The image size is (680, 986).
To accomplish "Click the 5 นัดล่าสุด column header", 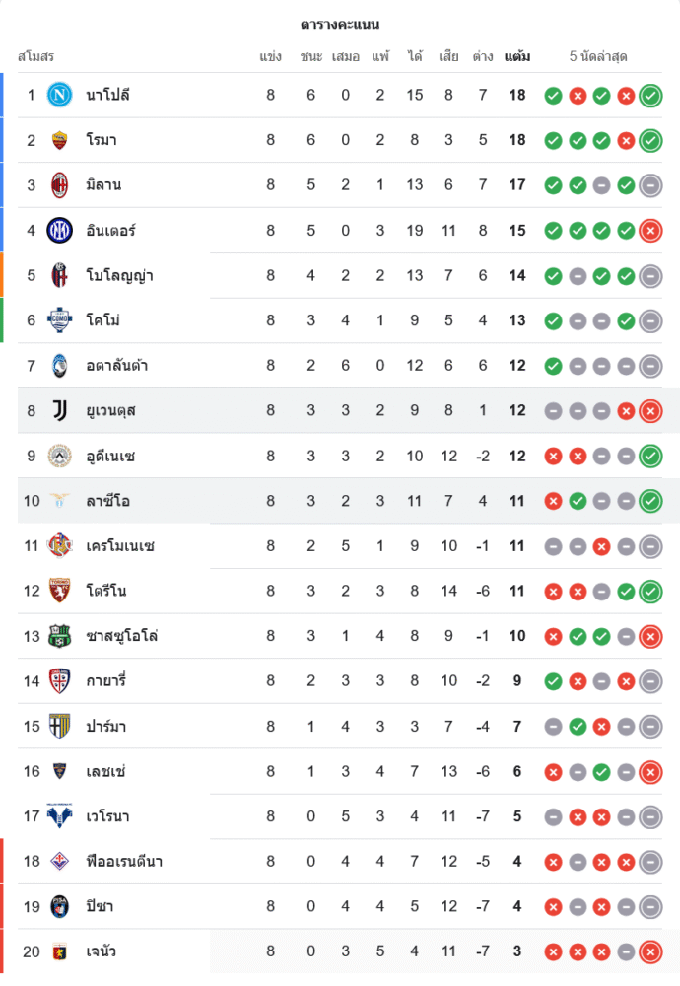I will (598, 56).
